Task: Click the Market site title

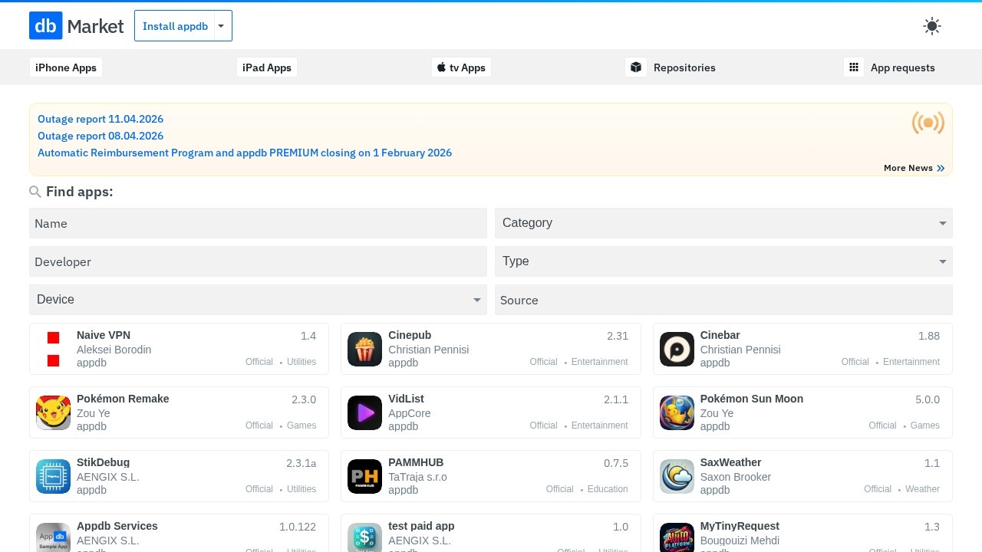Action: (95, 26)
